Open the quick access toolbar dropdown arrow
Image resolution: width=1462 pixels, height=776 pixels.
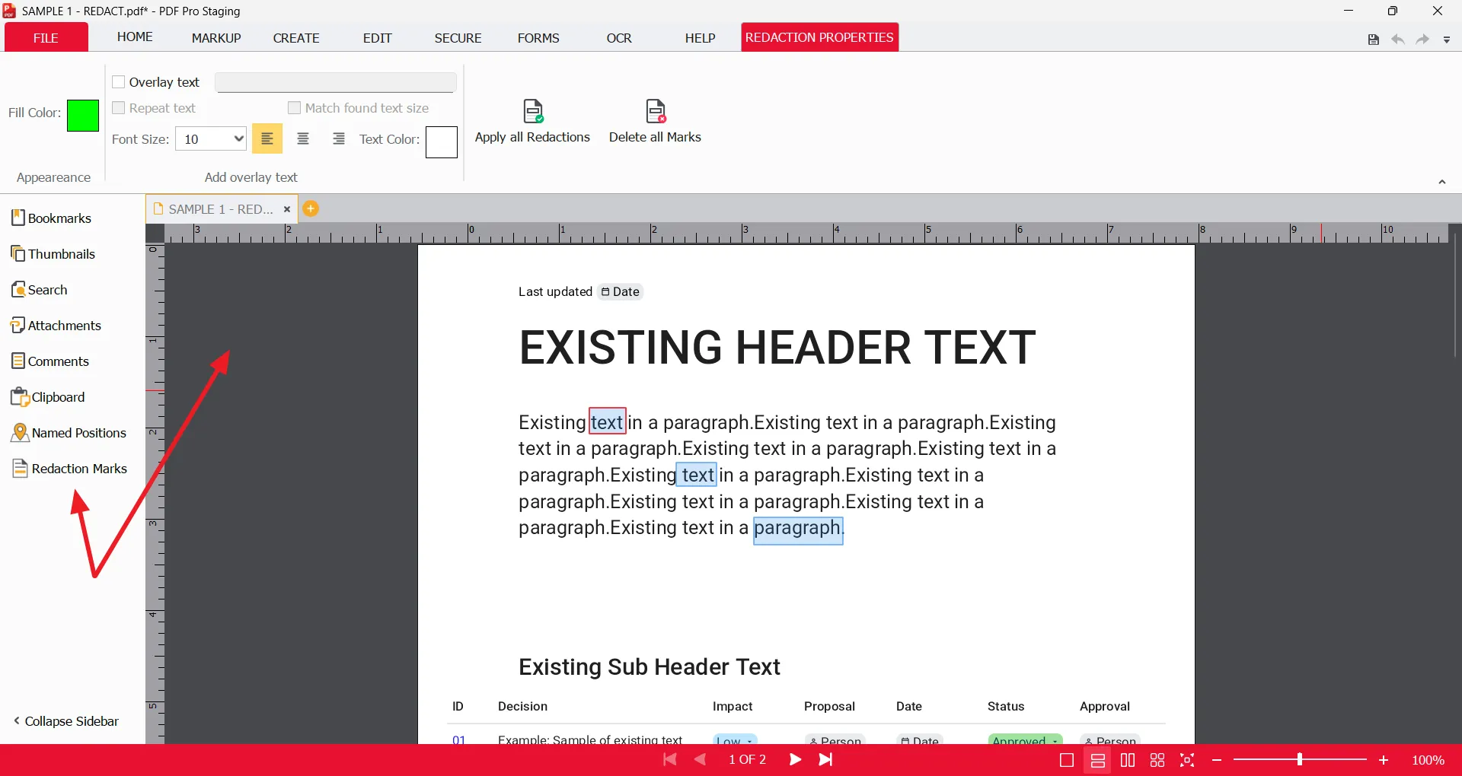(x=1447, y=40)
